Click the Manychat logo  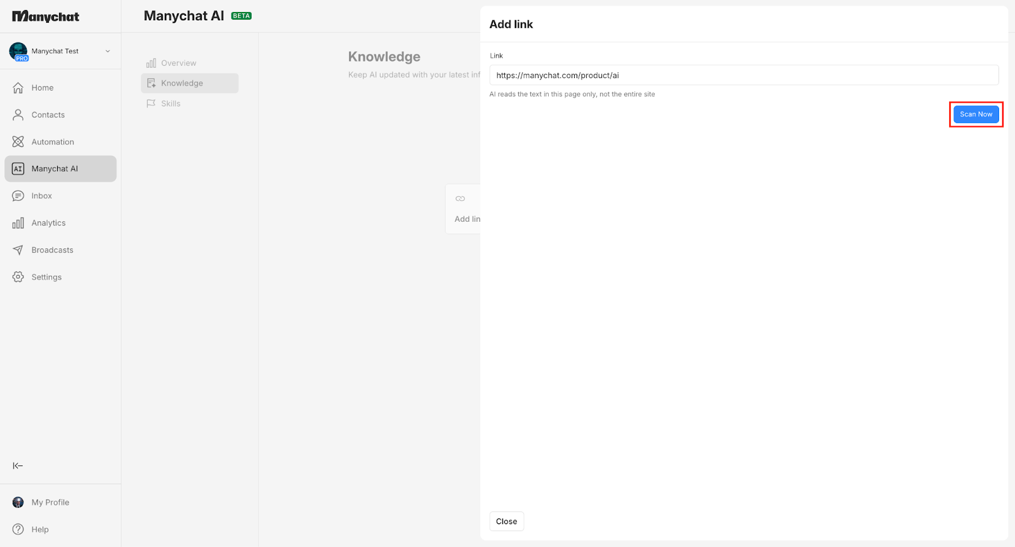point(46,16)
